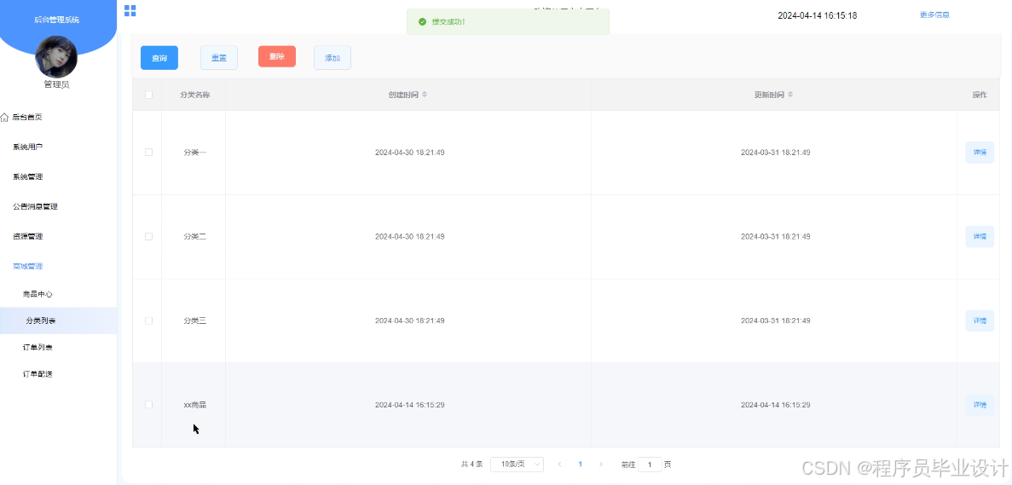Click the home icon beside 后台首页
This screenshot has height=485, width=1012.
[x=4, y=118]
